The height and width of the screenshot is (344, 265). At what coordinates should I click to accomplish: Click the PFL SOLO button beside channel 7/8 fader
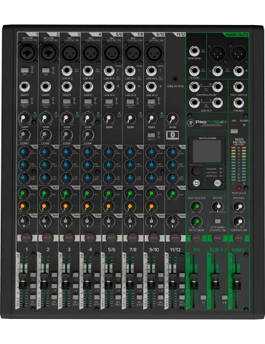coord(139,297)
